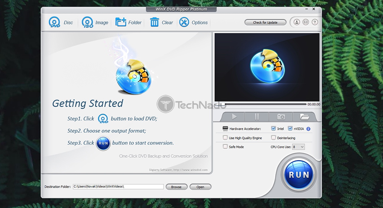Load a DVD Folder source
Image resolution: width=383 pixels, height=208 pixels.
click(128, 22)
